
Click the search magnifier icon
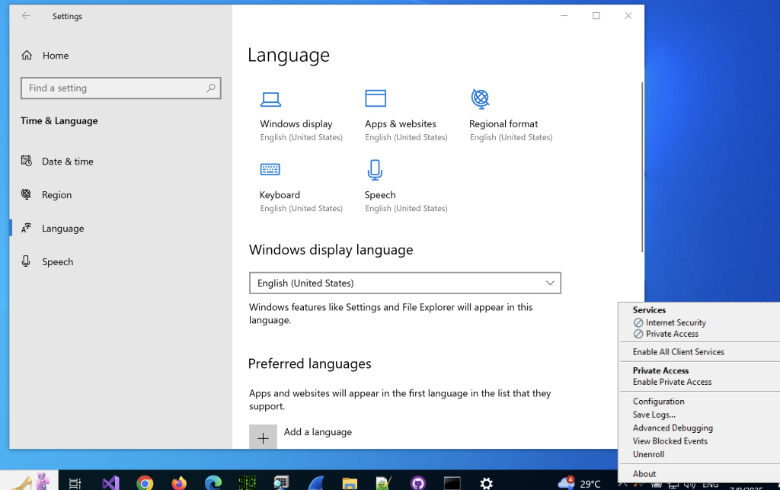tap(211, 88)
